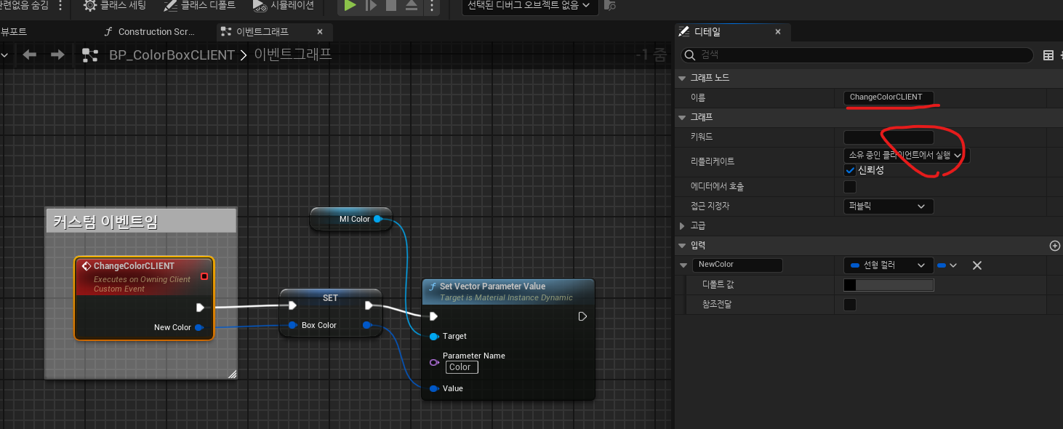This screenshot has height=429, width=1063.
Task: Click the green Play button
Action: pos(350,5)
